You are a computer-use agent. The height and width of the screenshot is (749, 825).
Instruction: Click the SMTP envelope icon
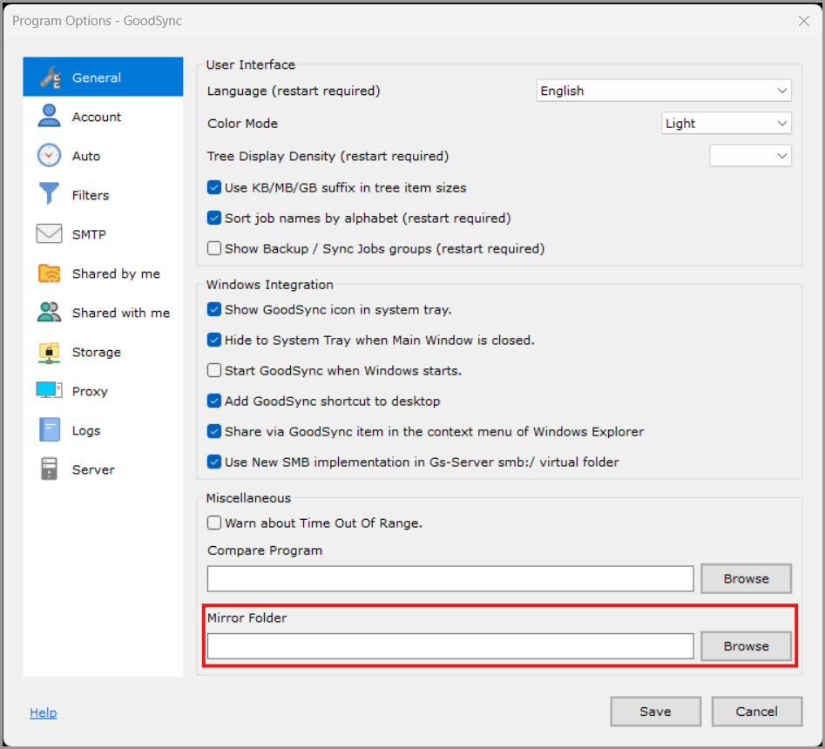49,233
